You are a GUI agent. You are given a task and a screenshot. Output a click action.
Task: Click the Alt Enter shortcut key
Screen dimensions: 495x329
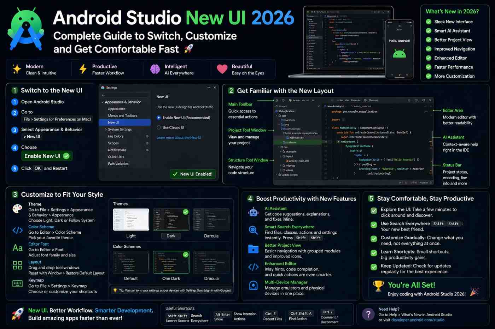pos(222,314)
